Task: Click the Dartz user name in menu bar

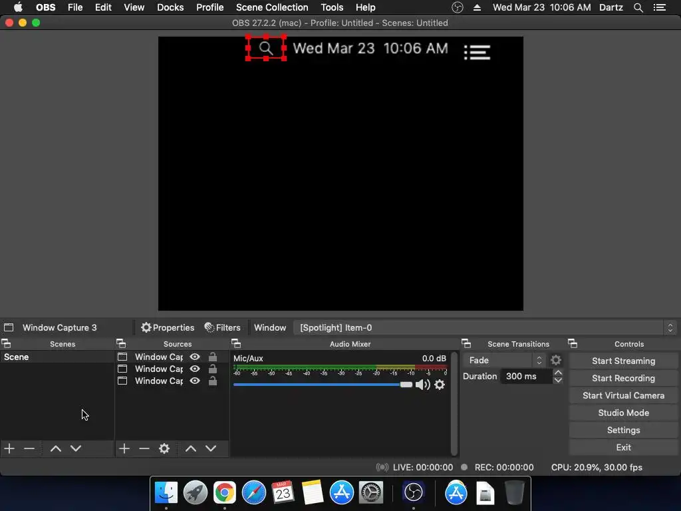Action: 611,7
